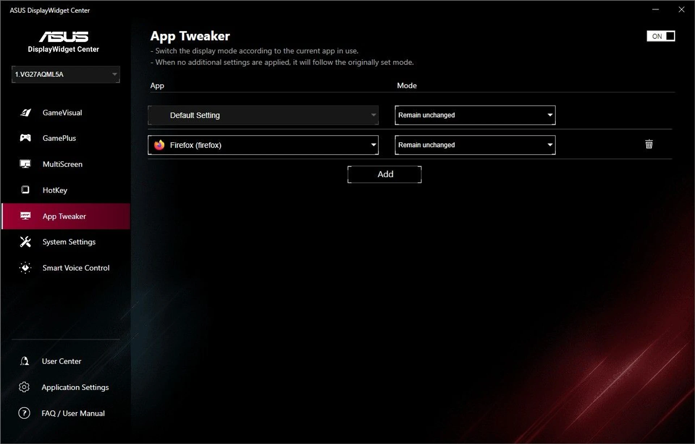Viewport: 695px width, 444px height.
Task: Click the GamePlus controller icon
Action: pyautogui.click(x=25, y=138)
